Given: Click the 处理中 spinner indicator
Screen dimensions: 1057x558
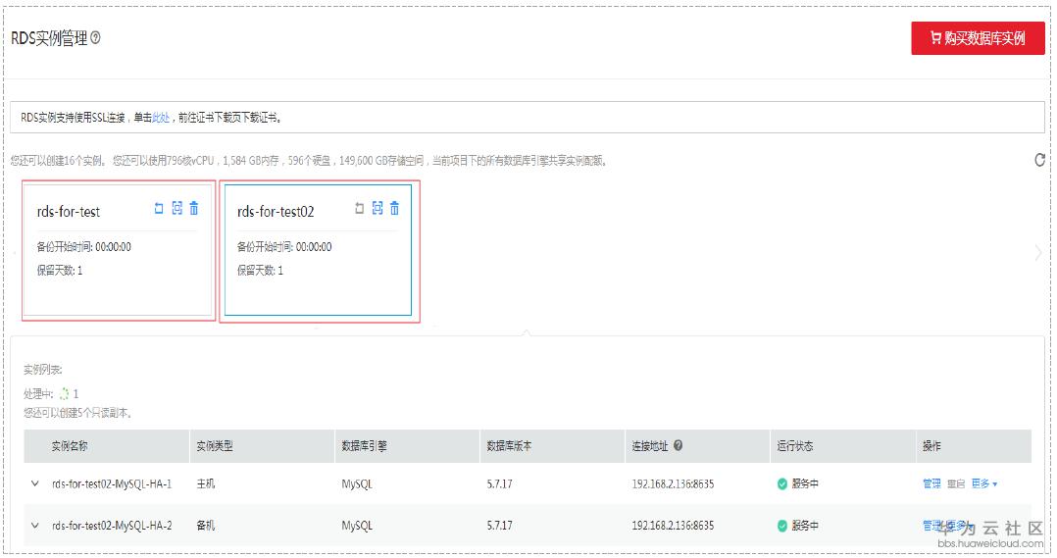Looking at the screenshot, I should [x=64, y=393].
